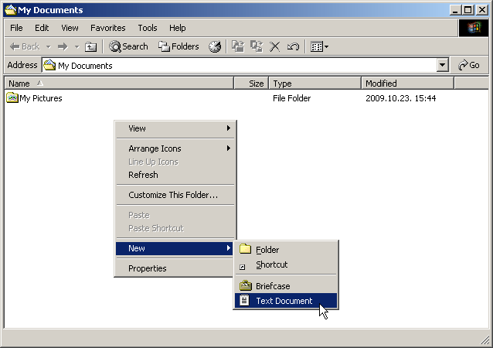The image size is (493, 348).
Task: Click the Copy To toolbar icon
Action: (257, 46)
